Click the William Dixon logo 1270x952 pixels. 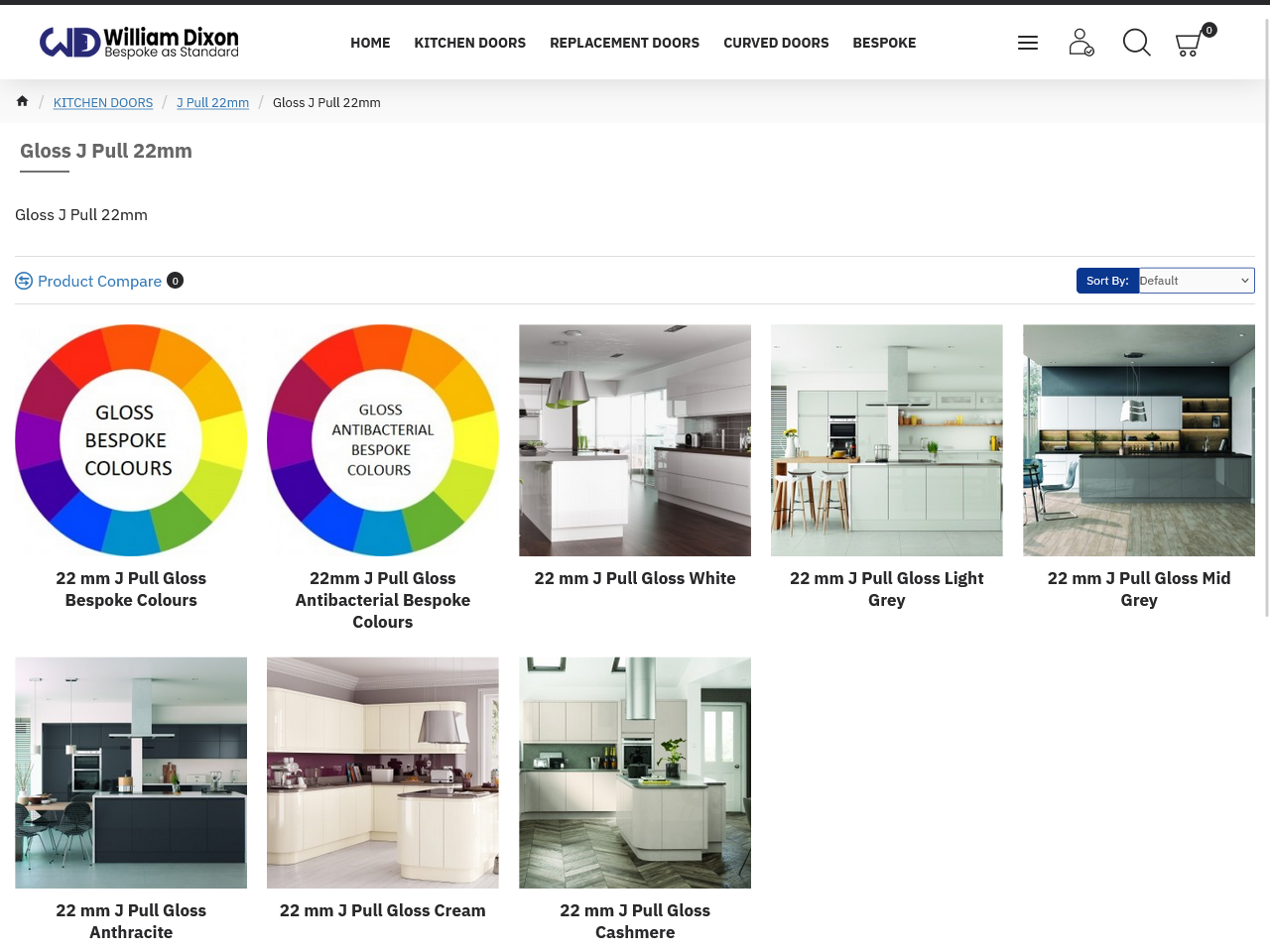[x=139, y=43]
